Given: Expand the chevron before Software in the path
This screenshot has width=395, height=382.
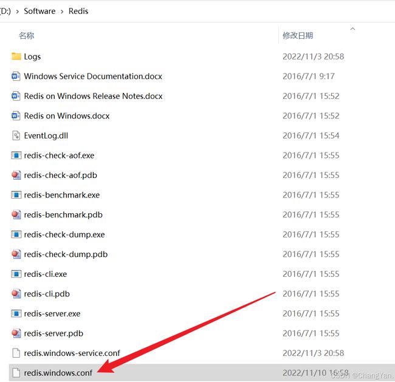Looking at the screenshot, I should (x=18, y=12).
